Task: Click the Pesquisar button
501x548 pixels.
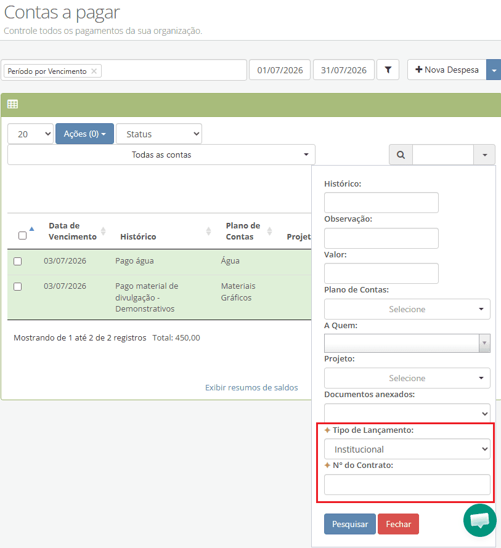Action: (x=350, y=524)
